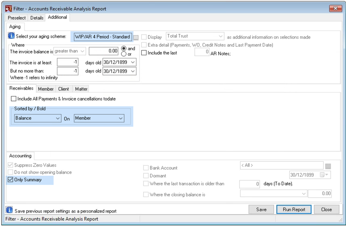Click the 'But no more than' days field
The width and height of the screenshot is (346, 226).
click(x=68, y=71)
